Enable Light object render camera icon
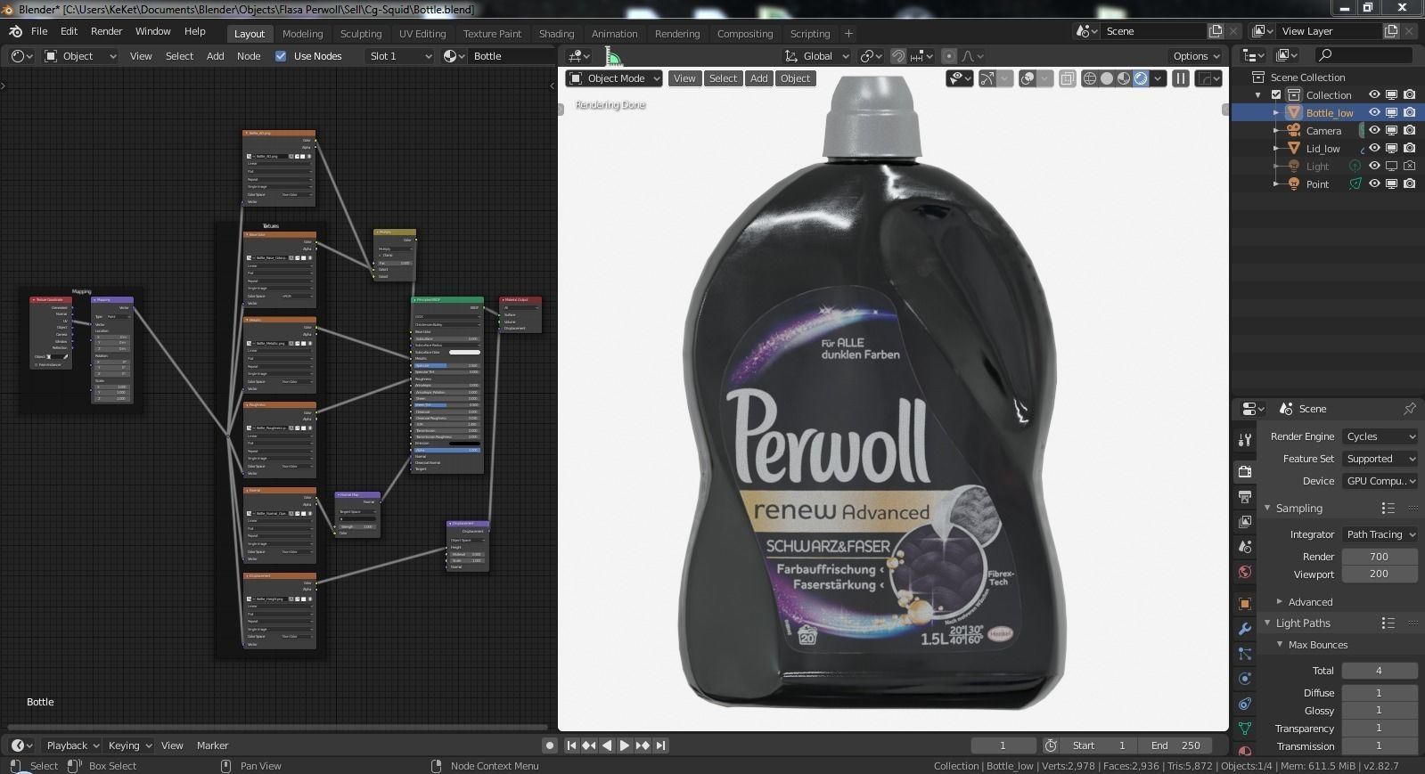This screenshot has width=1425, height=774. (x=1409, y=167)
